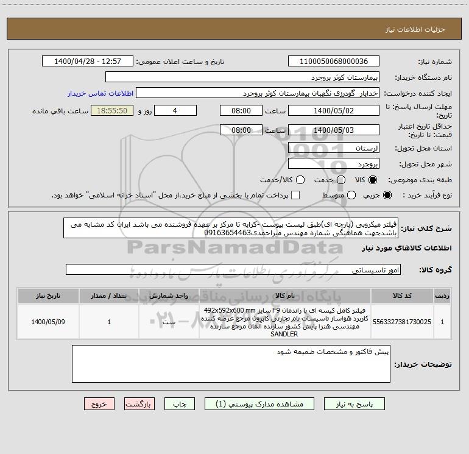469x454 pixels.
Task: Click the تعداد / مقدار column header
Action: click(x=109, y=296)
